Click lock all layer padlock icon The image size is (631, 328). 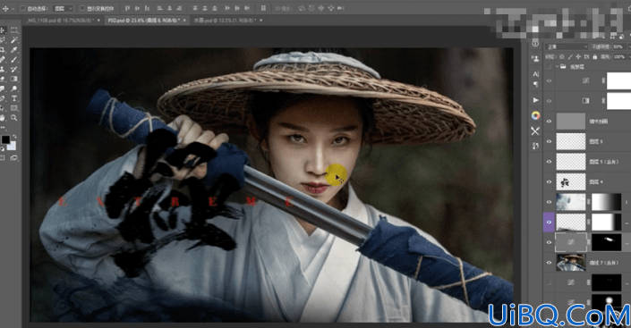[x=595, y=56]
